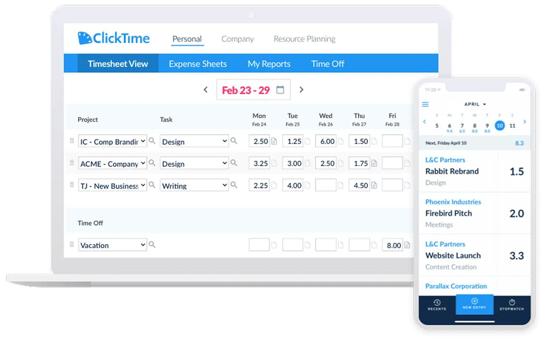Click empty Monday field in Vacation row
The image size is (542, 338).
[259, 245]
